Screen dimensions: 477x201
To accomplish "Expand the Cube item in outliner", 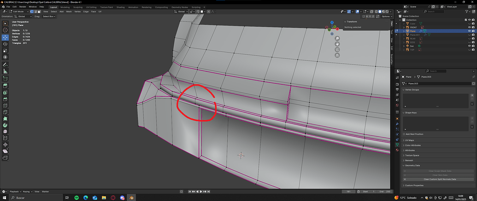I will click(x=404, y=24).
